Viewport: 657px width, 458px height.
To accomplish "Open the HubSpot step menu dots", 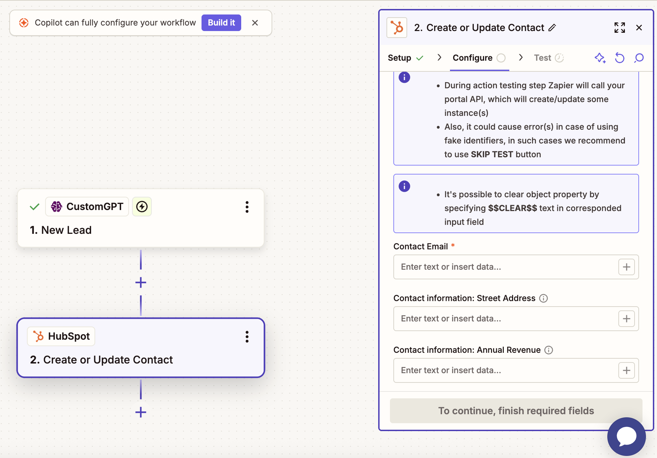I will click(247, 337).
